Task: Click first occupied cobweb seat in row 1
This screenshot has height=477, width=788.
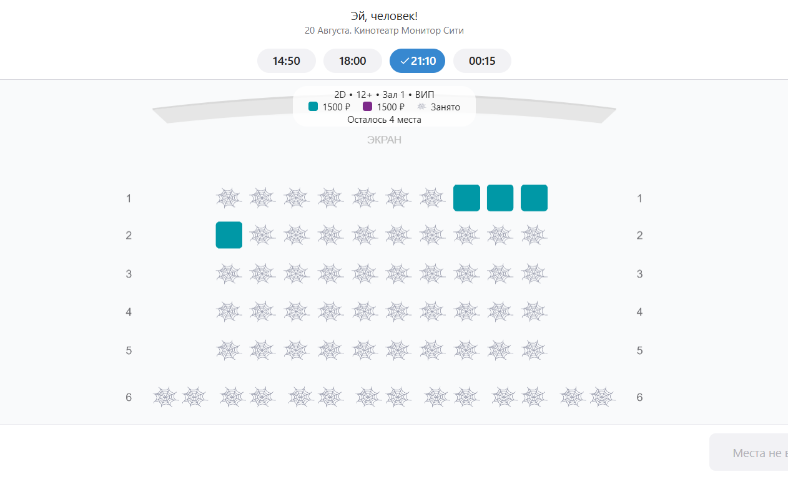Action: click(229, 198)
